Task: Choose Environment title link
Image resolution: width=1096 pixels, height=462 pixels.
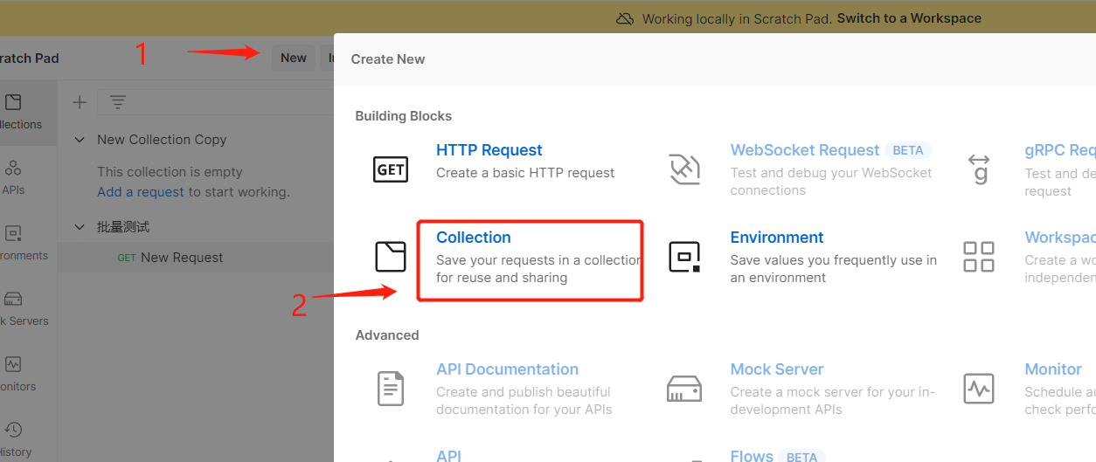Action: (777, 238)
